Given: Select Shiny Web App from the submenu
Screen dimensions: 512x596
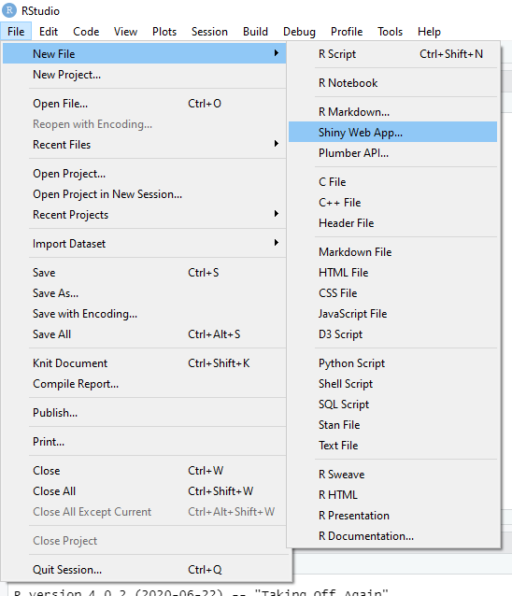Looking at the screenshot, I should coord(392,132).
